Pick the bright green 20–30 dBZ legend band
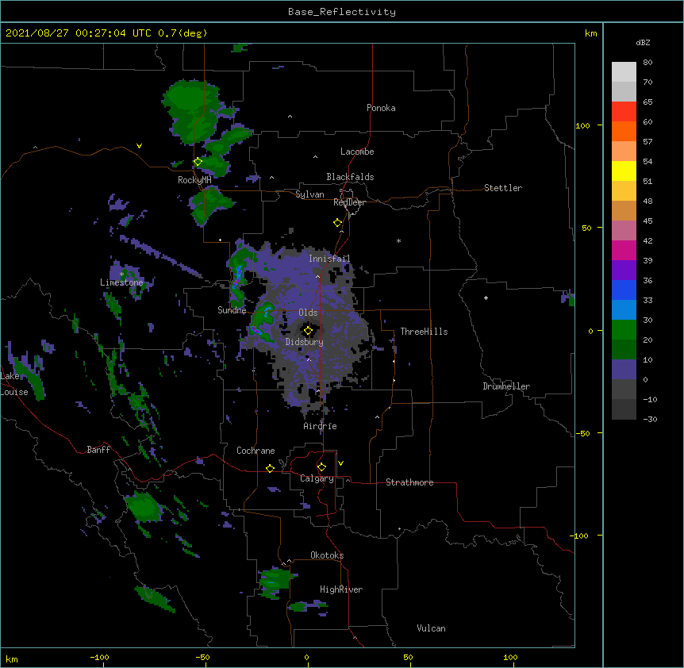 (624, 330)
